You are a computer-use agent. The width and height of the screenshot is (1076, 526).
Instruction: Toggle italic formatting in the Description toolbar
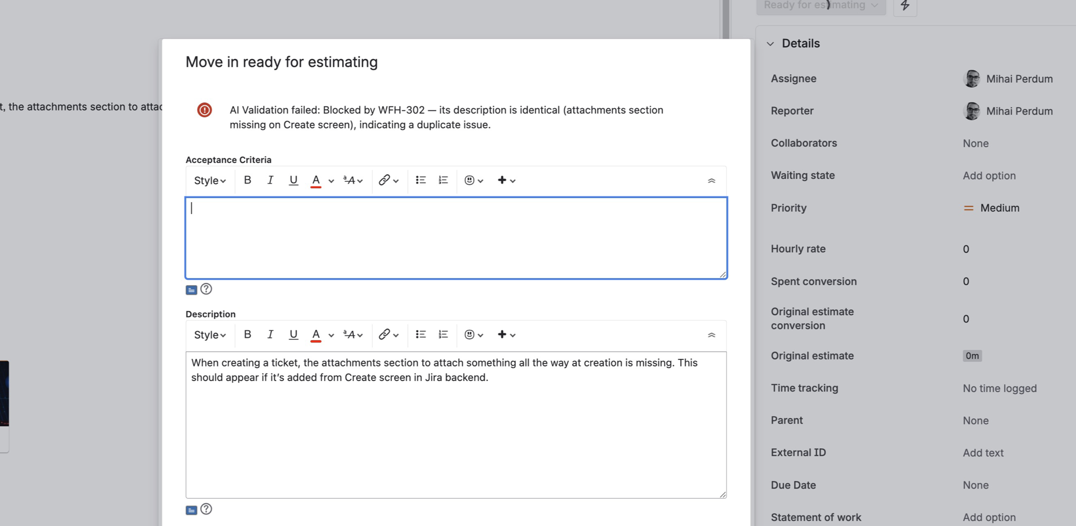click(x=270, y=334)
